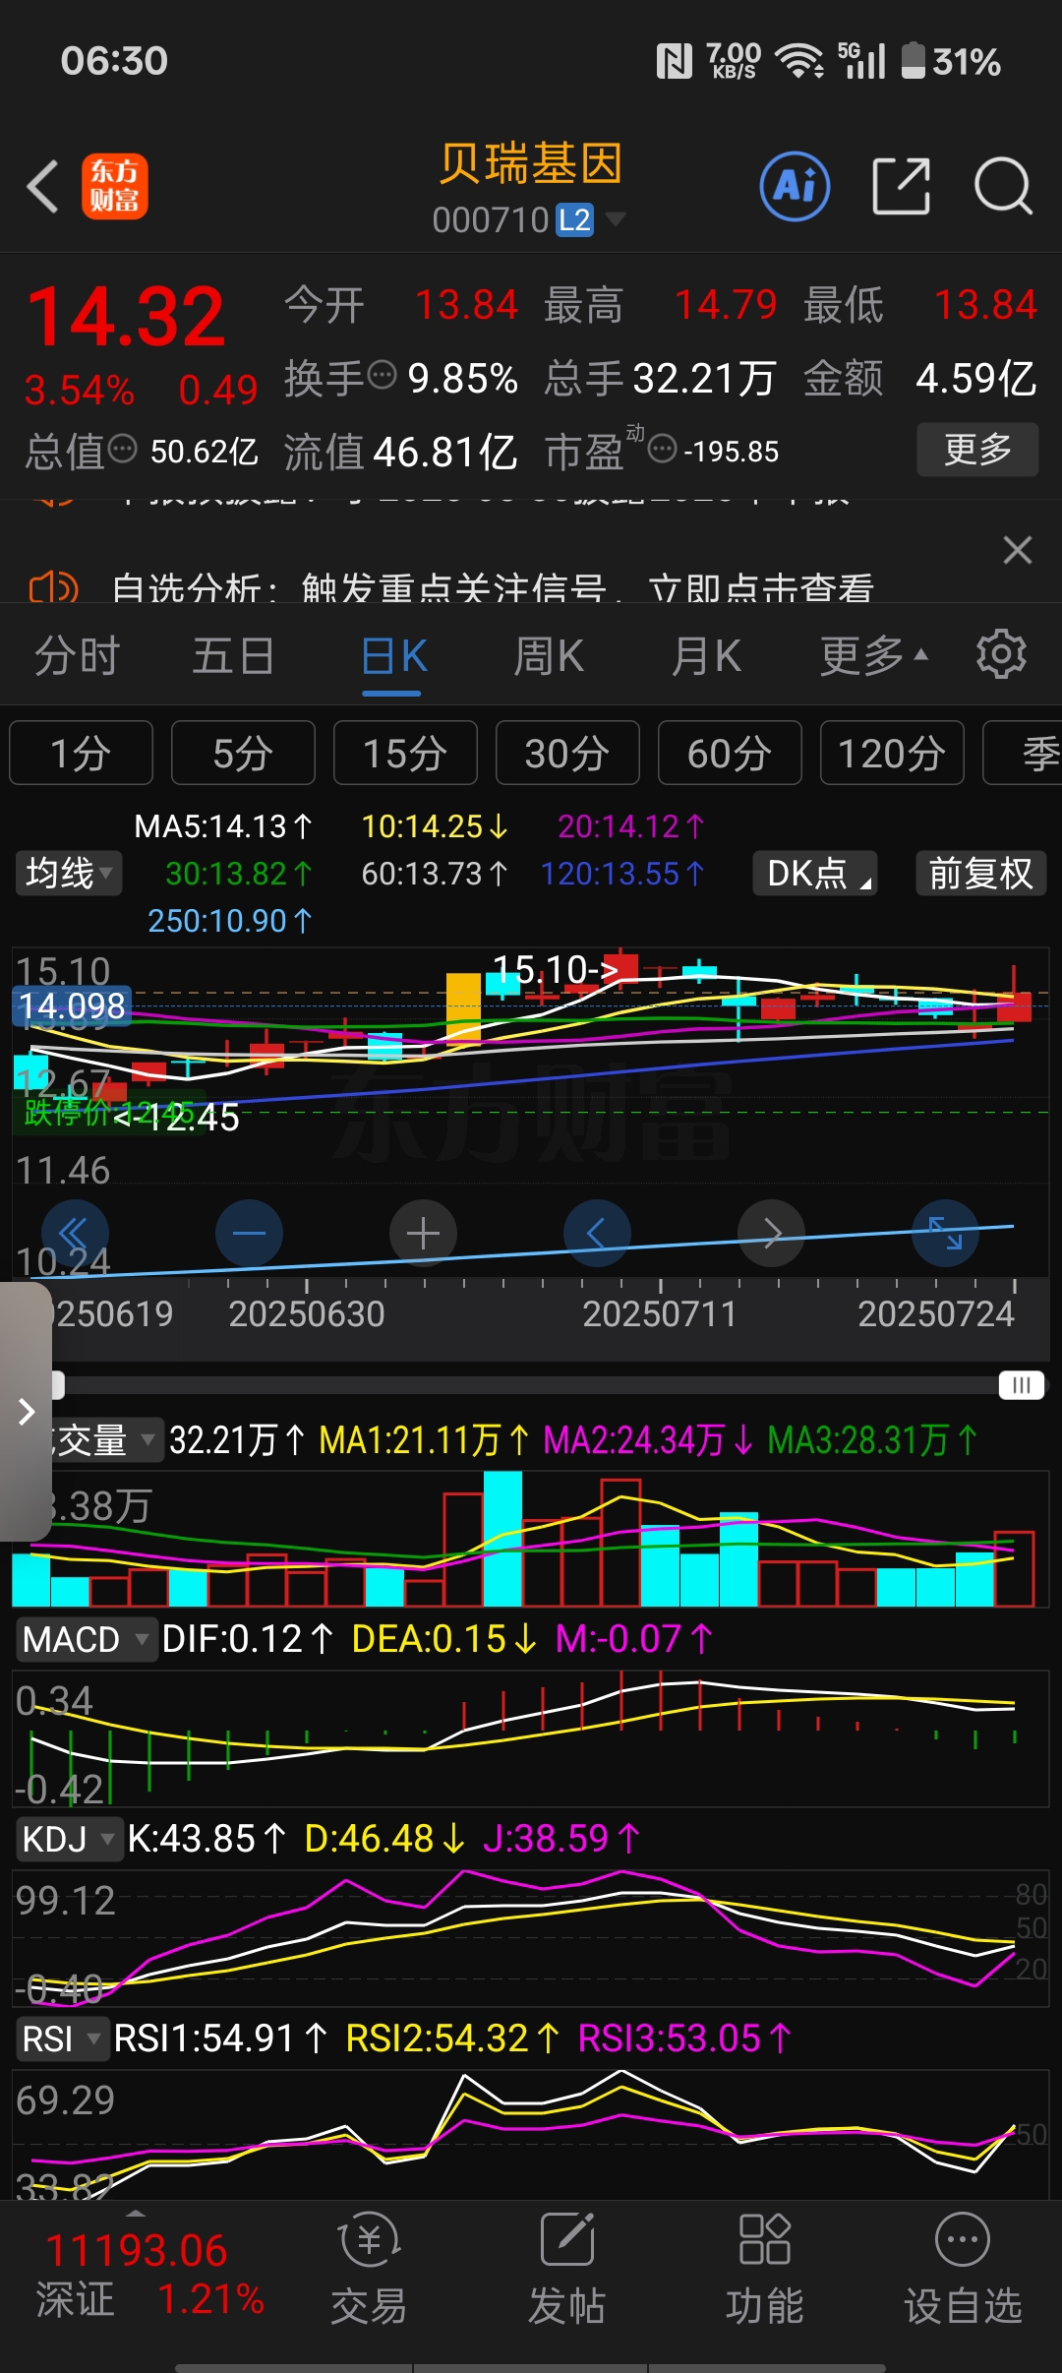Switch to 分时 tab
1062x2373 pixels.
(x=77, y=656)
